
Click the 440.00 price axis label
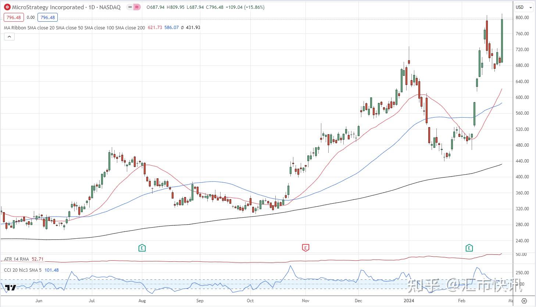522,161
